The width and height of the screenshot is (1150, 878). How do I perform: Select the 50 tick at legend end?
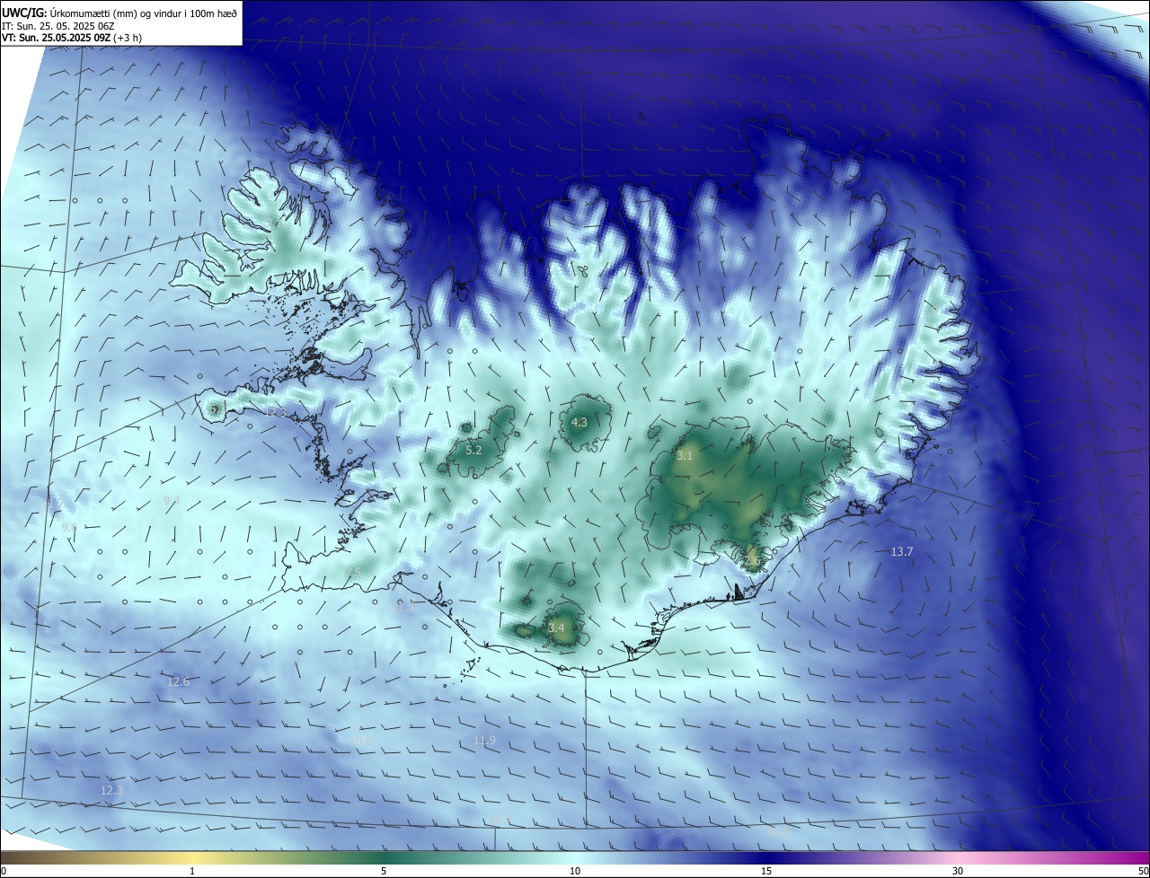(1143, 871)
